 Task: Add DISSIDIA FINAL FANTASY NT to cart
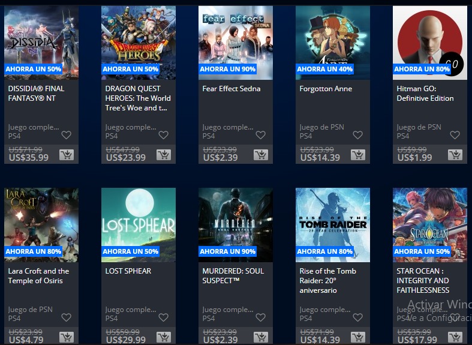(67, 155)
